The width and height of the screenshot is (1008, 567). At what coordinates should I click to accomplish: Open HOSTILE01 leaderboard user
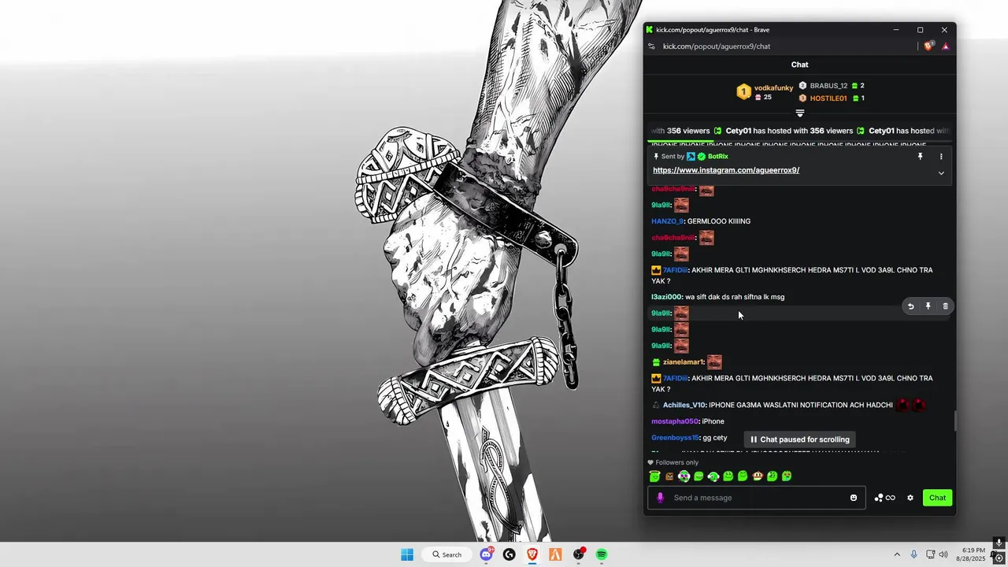pyautogui.click(x=828, y=98)
